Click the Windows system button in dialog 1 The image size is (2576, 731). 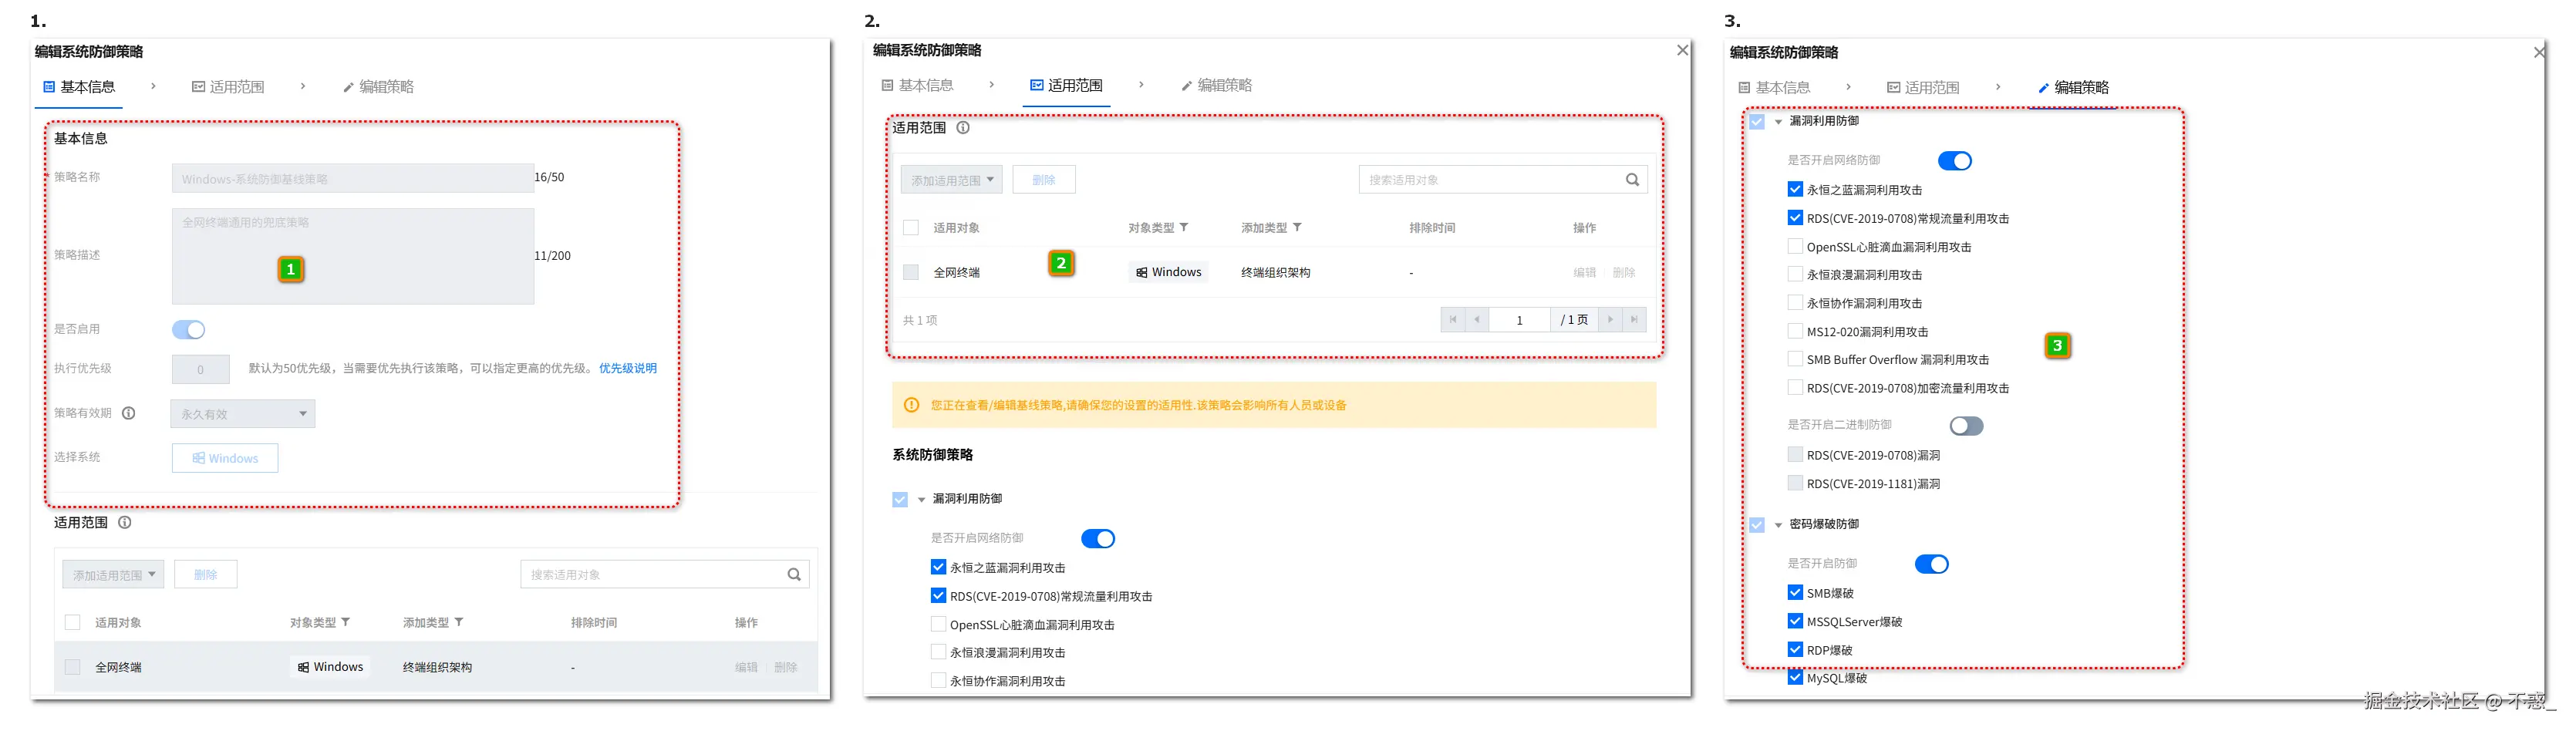pyautogui.click(x=225, y=458)
